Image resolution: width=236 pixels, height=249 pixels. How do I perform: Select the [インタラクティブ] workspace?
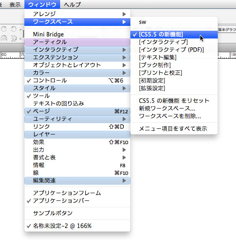174,42
